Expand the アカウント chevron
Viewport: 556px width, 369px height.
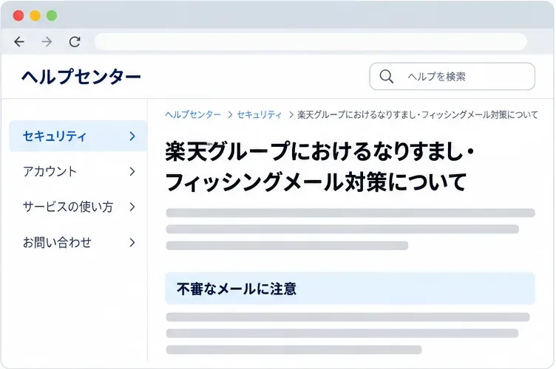pyautogui.click(x=132, y=172)
